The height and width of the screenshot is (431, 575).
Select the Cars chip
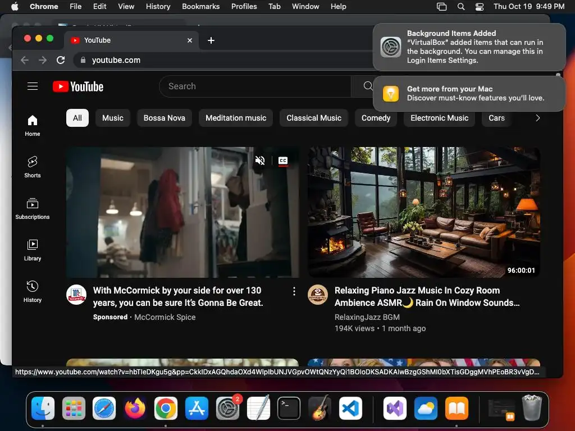pos(496,118)
